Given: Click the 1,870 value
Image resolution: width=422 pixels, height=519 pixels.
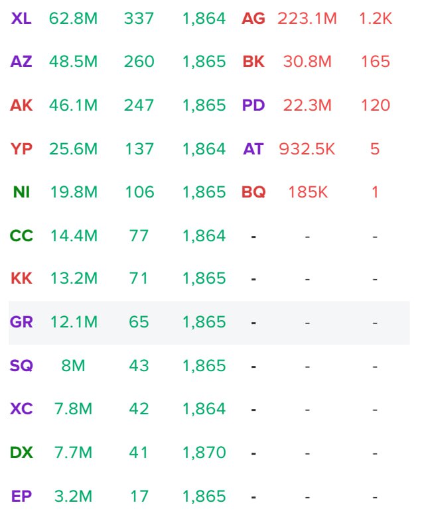Looking at the screenshot, I should pyautogui.click(x=204, y=453).
